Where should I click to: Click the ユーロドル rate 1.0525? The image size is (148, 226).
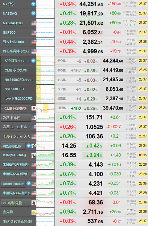[x=94, y=127]
